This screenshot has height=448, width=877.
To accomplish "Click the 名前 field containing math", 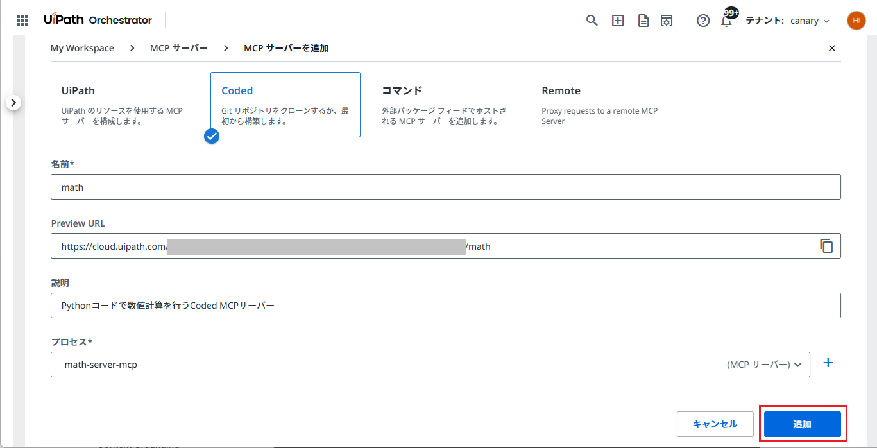I will [446, 187].
